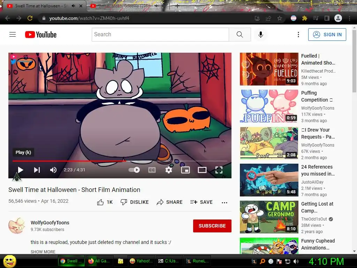Screen dimensions: 357x268
Task: Dislike the video
Action: tap(135, 202)
